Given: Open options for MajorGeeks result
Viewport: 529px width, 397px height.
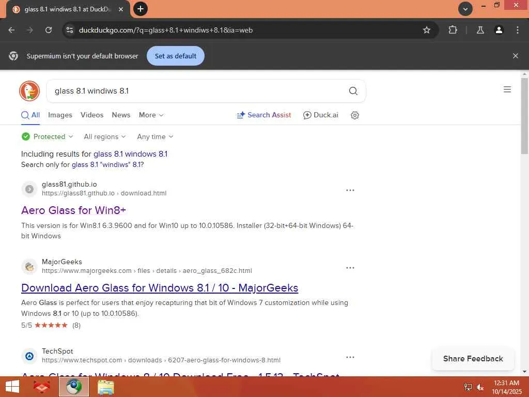Looking at the screenshot, I should pyautogui.click(x=350, y=268).
